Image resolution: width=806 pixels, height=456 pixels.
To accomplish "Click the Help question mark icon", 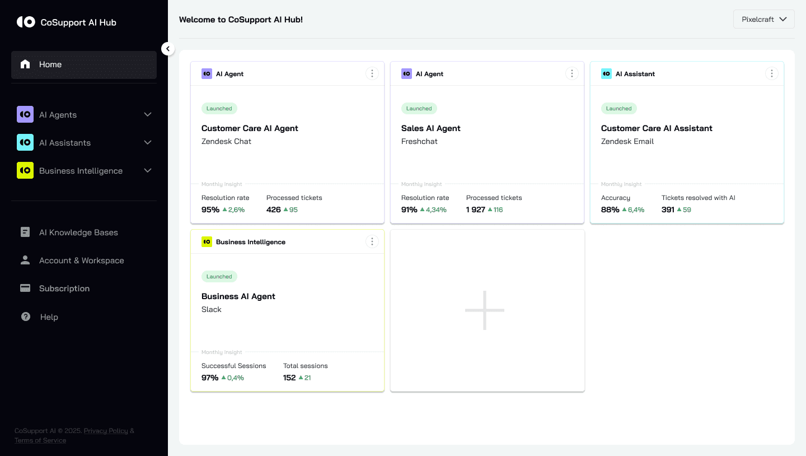I will point(26,317).
